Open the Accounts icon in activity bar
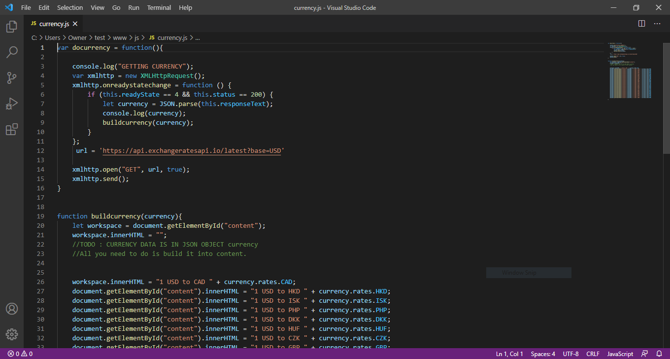Viewport: 670px width, 359px height. point(12,309)
